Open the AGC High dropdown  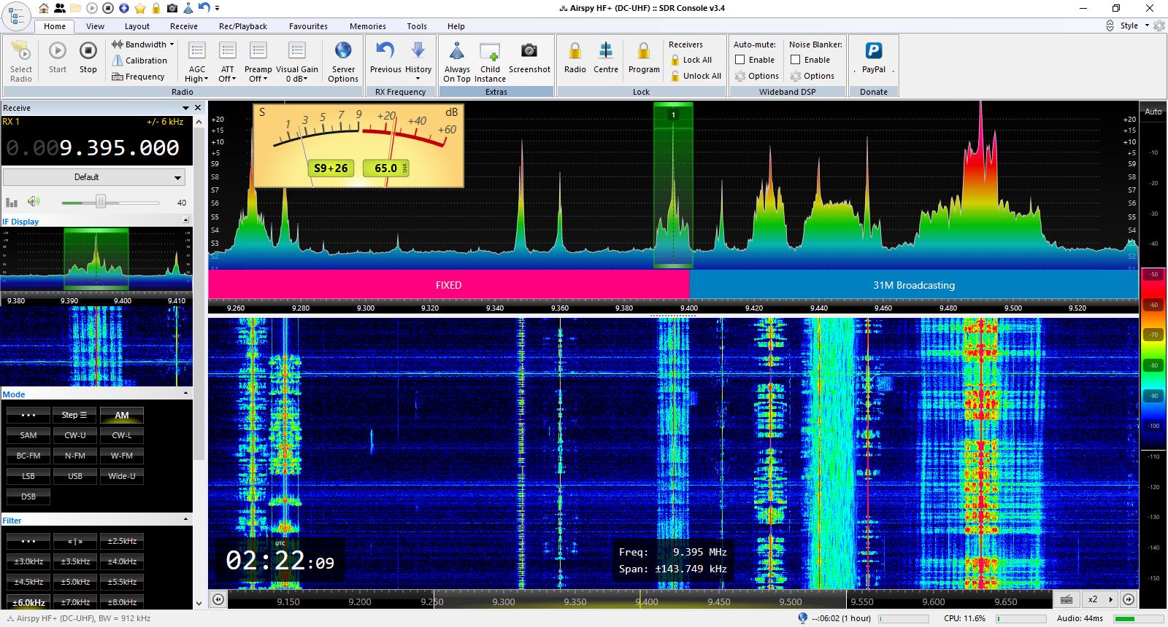coord(197,61)
